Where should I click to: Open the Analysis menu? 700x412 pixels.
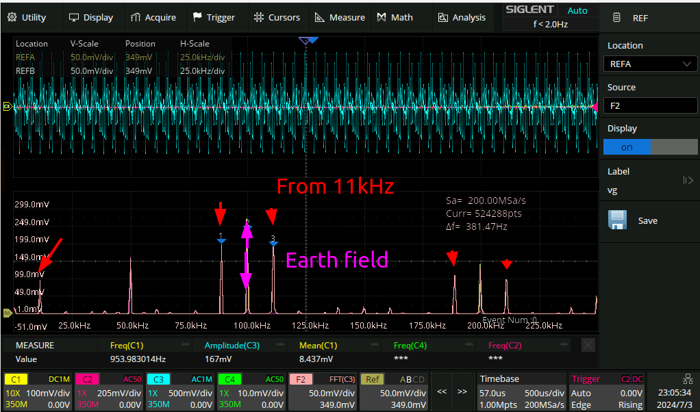[462, 18]
